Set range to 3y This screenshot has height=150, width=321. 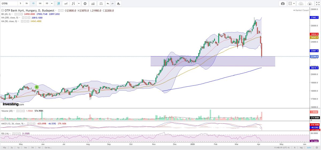coord(12,147)
